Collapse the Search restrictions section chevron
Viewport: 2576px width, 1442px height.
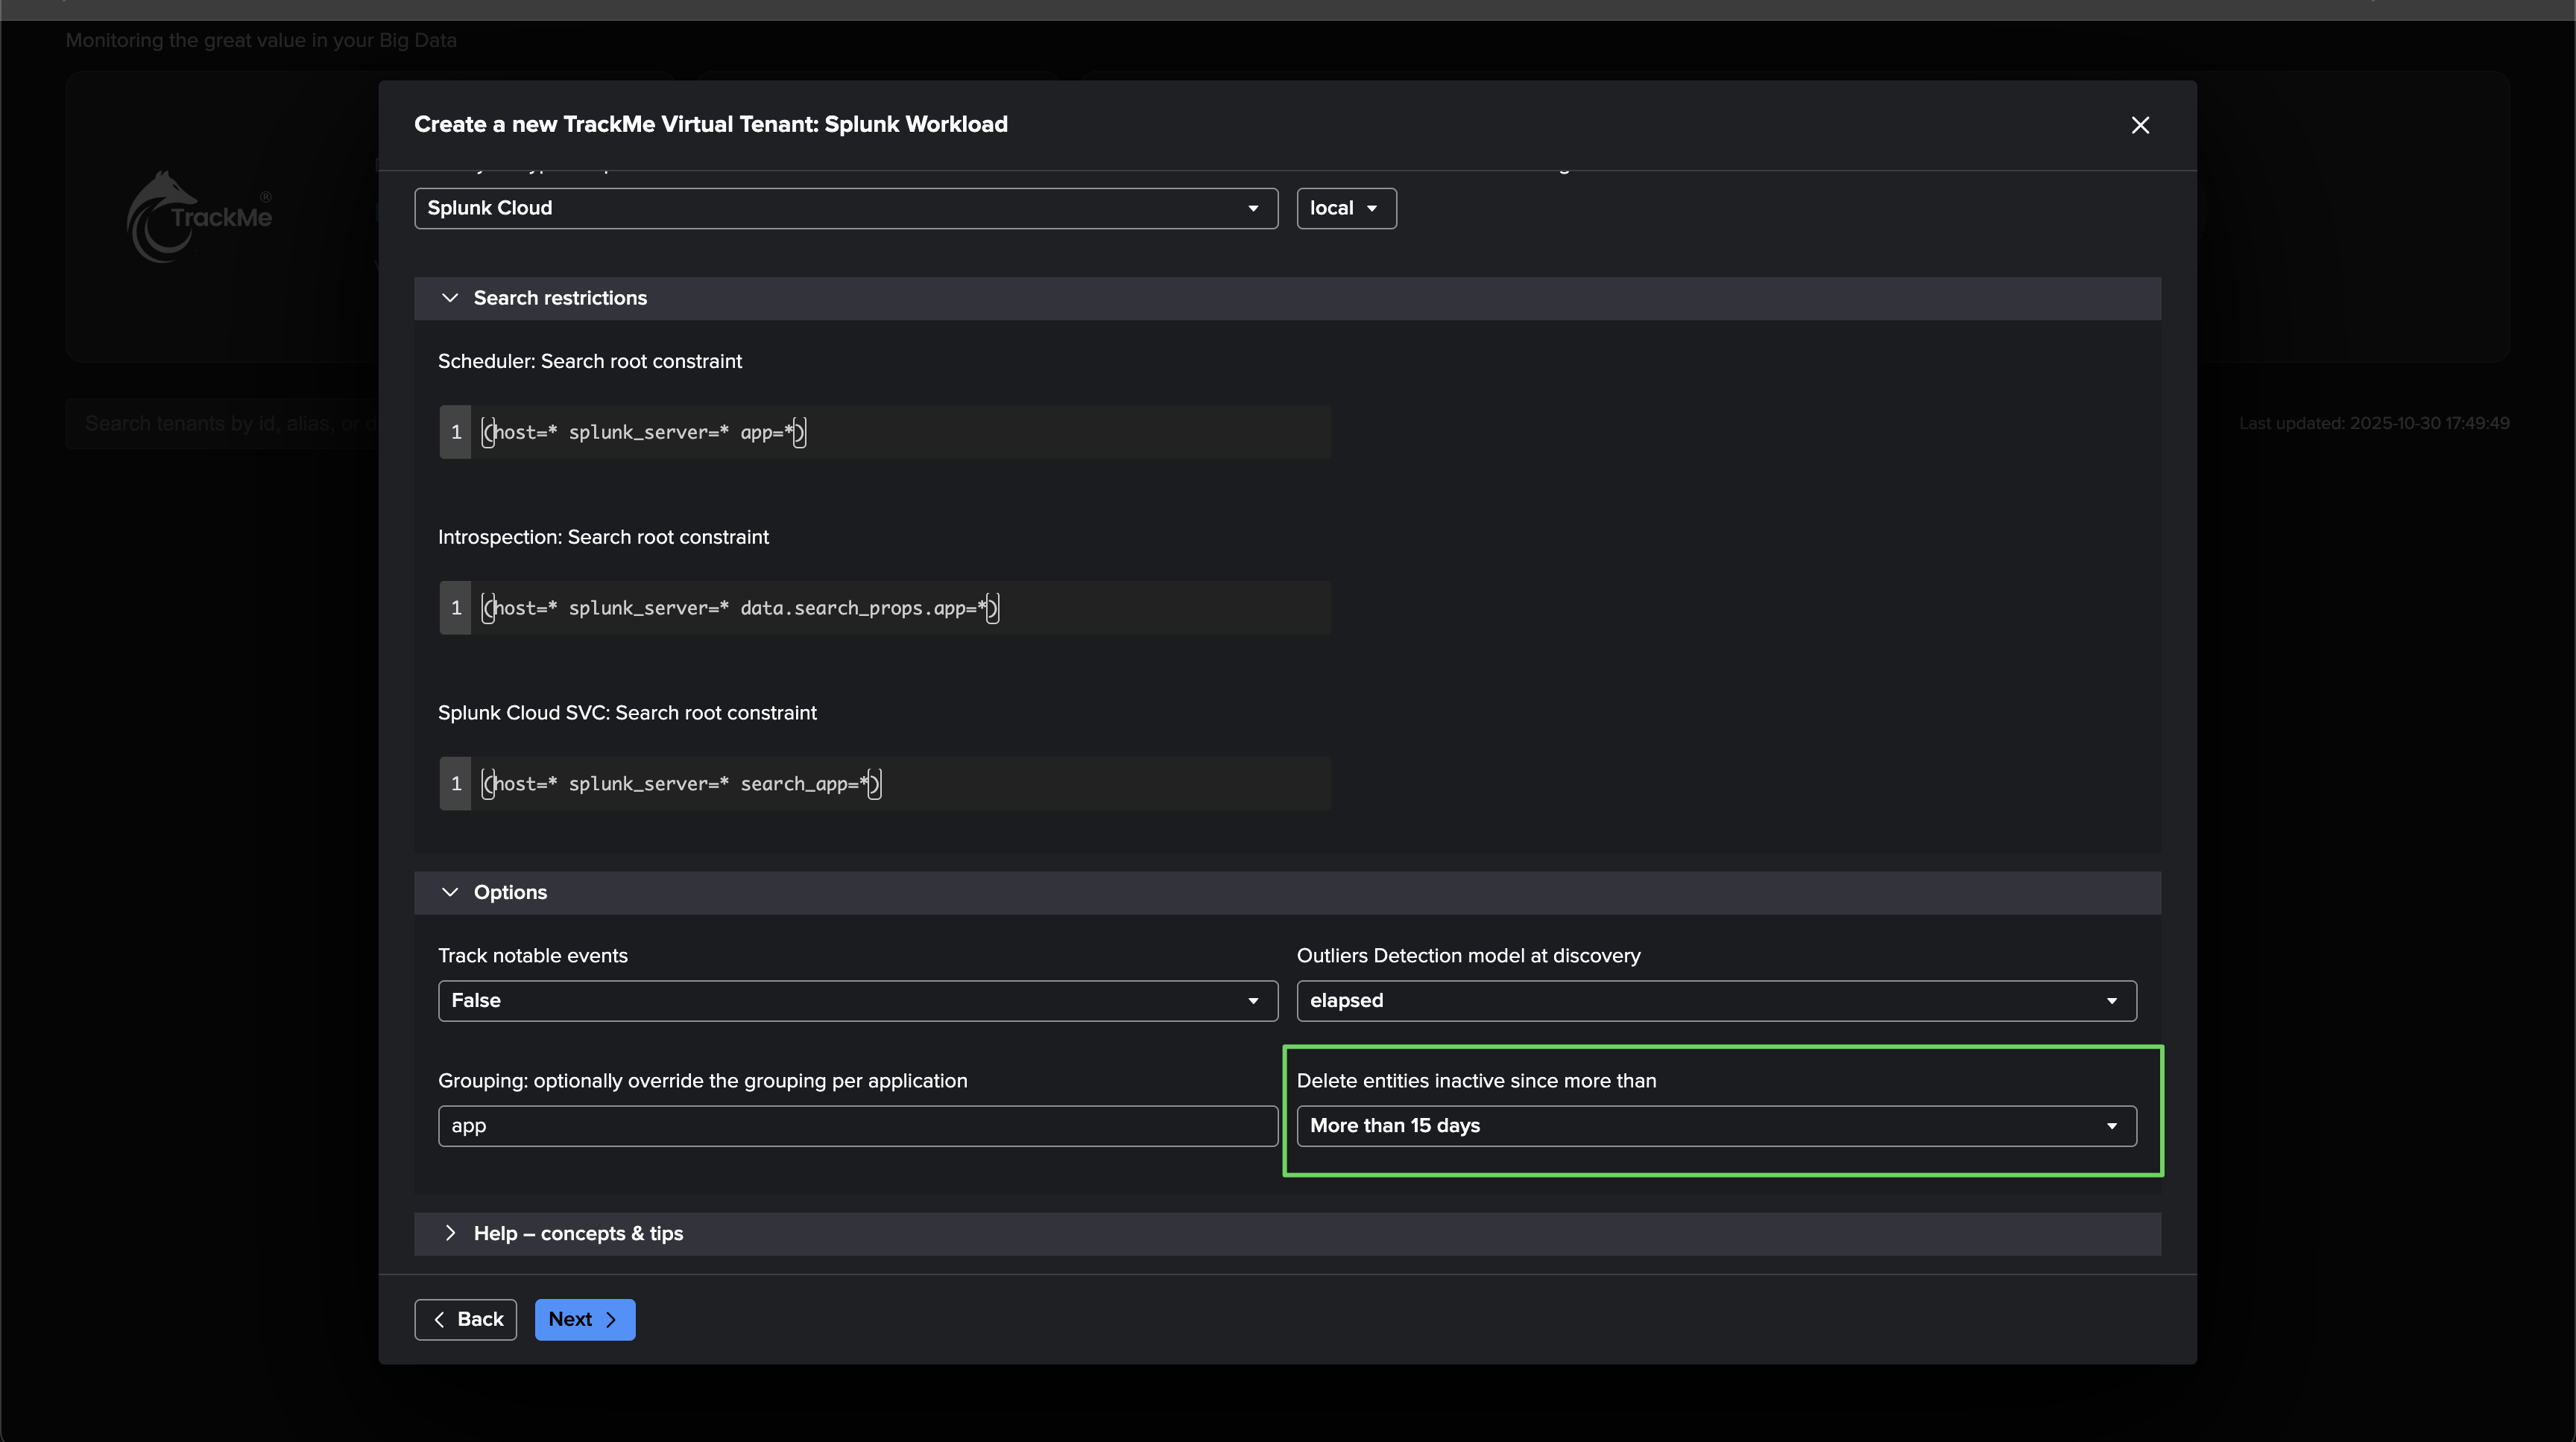[x=450, y=298]
